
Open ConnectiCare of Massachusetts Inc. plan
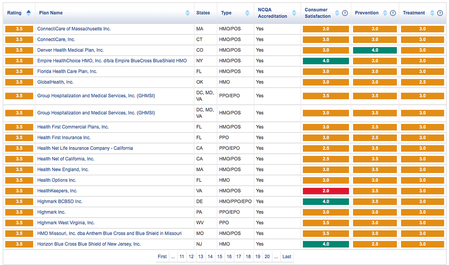[74, 29]
